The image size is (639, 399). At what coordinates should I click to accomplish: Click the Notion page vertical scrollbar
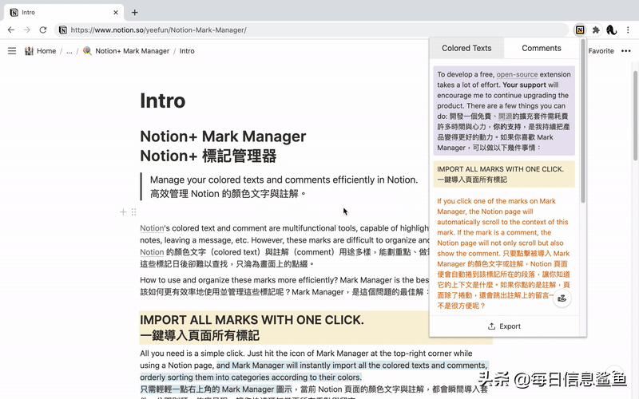pos(635,115)
